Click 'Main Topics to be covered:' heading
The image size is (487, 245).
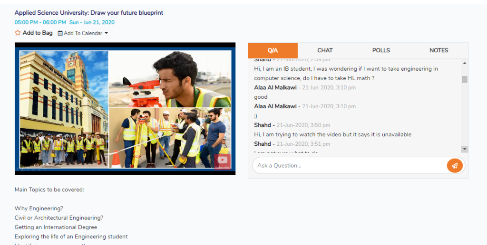pyautogui.click(x=49, y=189)
